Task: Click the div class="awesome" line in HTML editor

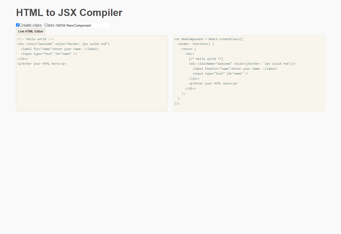Action: [x=63, y=44]
